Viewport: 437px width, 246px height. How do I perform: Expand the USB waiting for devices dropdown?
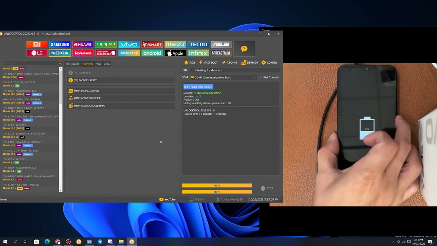[x=235, y=70]
